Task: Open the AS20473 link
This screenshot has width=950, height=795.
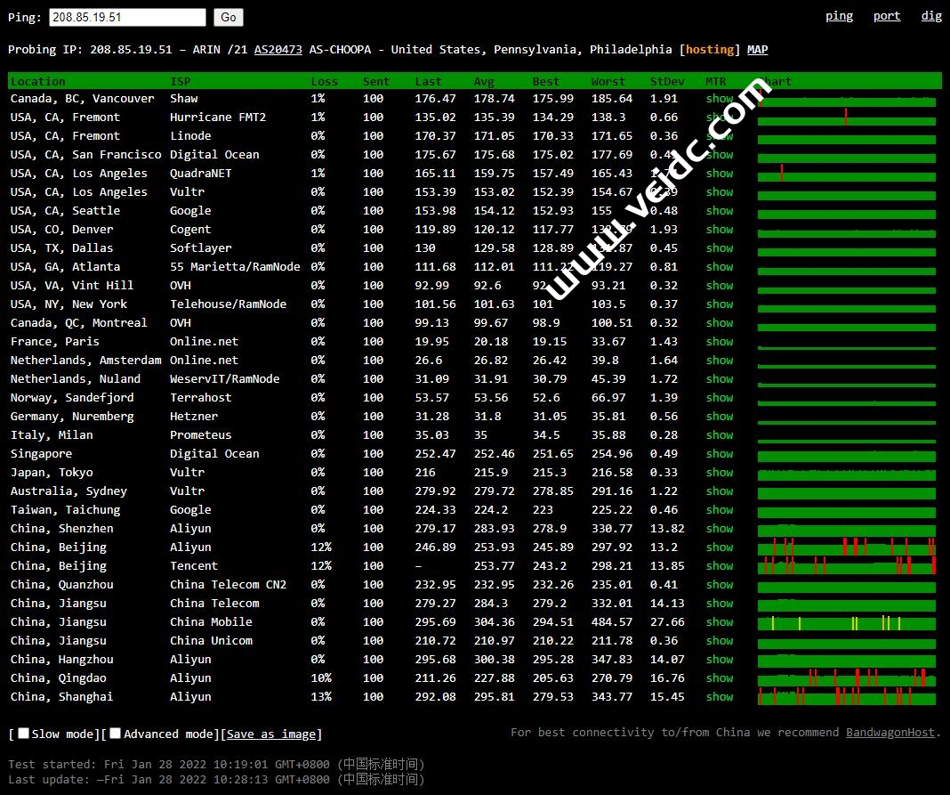Action: pyautogui.click(x=278, y=50)
